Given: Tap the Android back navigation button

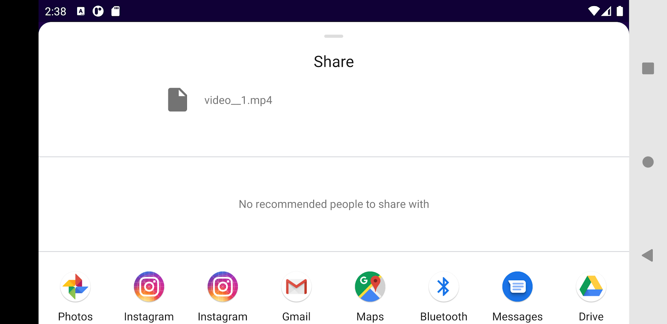Looking at the screenshot, I should coord(648,256).
